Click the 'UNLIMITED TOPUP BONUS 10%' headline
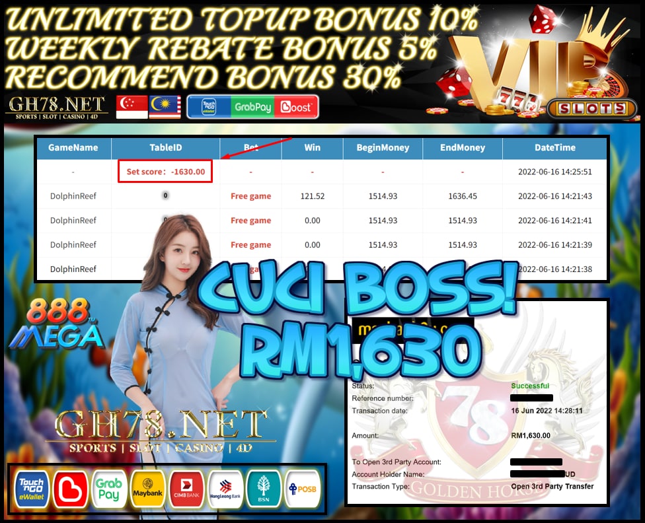The image size is (645, 523). pos(242,19)
